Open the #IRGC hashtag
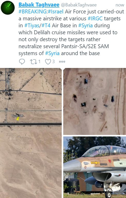This screenshot has width=126, height=198. pyautogui.click(x=95, y=19)
